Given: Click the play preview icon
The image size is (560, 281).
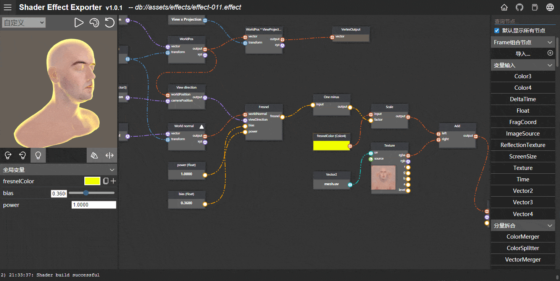Looking at the screenshot, I should coord(79,23).
